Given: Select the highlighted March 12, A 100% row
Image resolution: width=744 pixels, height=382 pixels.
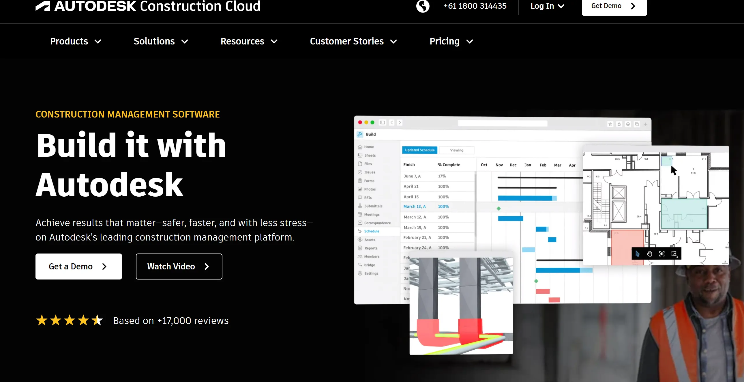Looking at the screenshot, I should point(438,206).
